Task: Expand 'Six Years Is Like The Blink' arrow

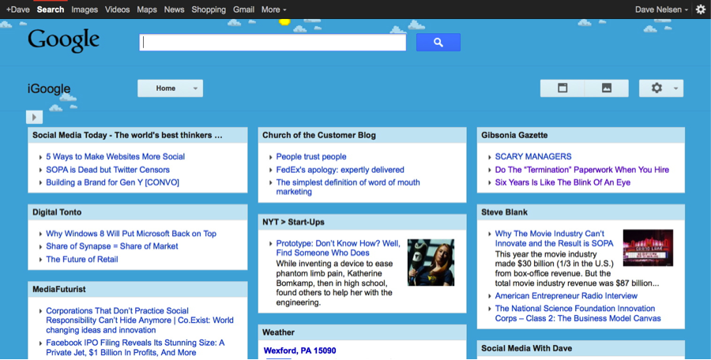Action: (490, 183)
